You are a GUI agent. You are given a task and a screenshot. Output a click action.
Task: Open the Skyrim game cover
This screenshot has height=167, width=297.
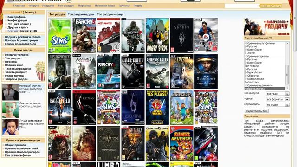pyautogui.click(x=181, y=35)
